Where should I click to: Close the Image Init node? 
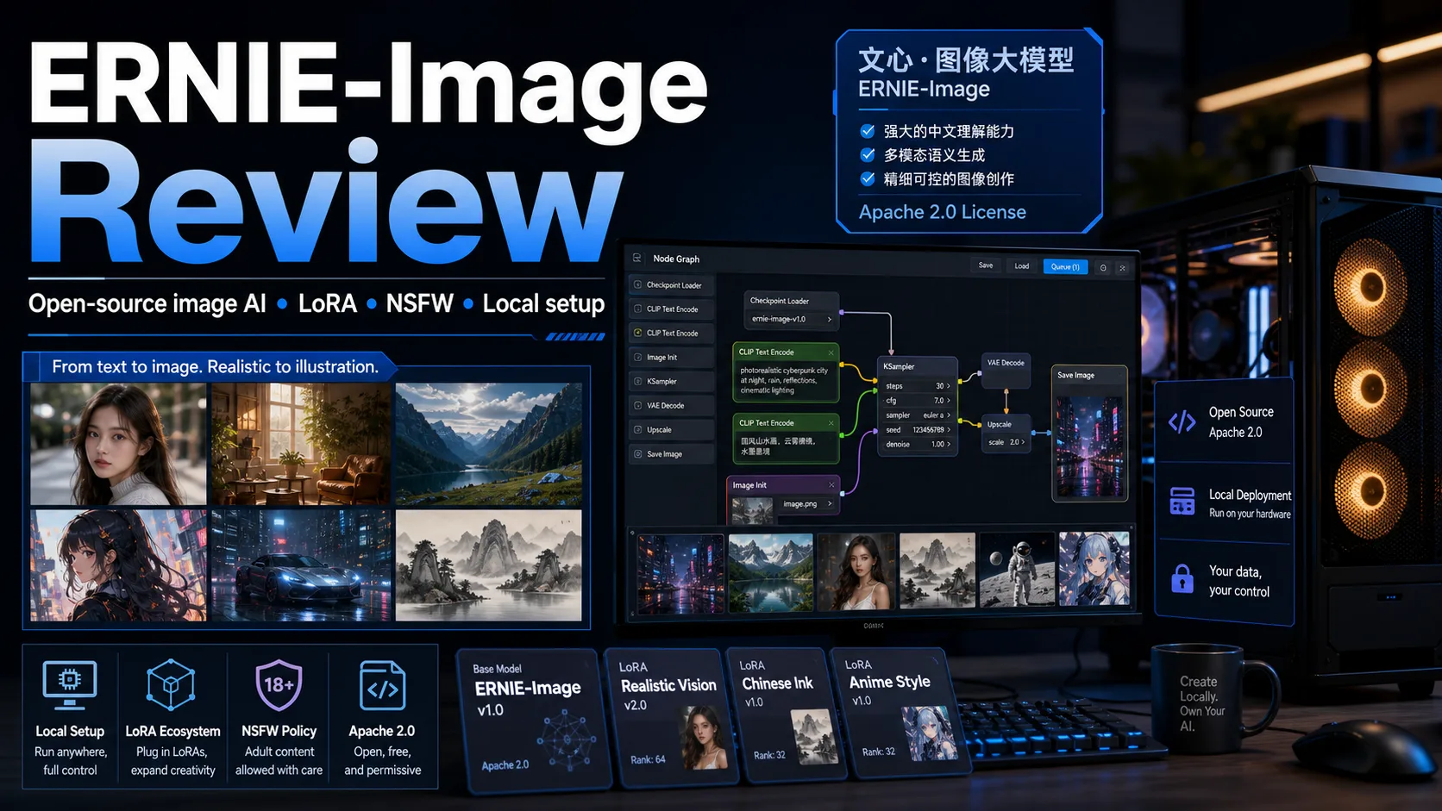[831, 484]
